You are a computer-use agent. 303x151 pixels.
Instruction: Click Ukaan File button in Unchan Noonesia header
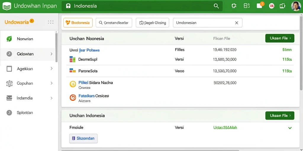coord(280,38)
